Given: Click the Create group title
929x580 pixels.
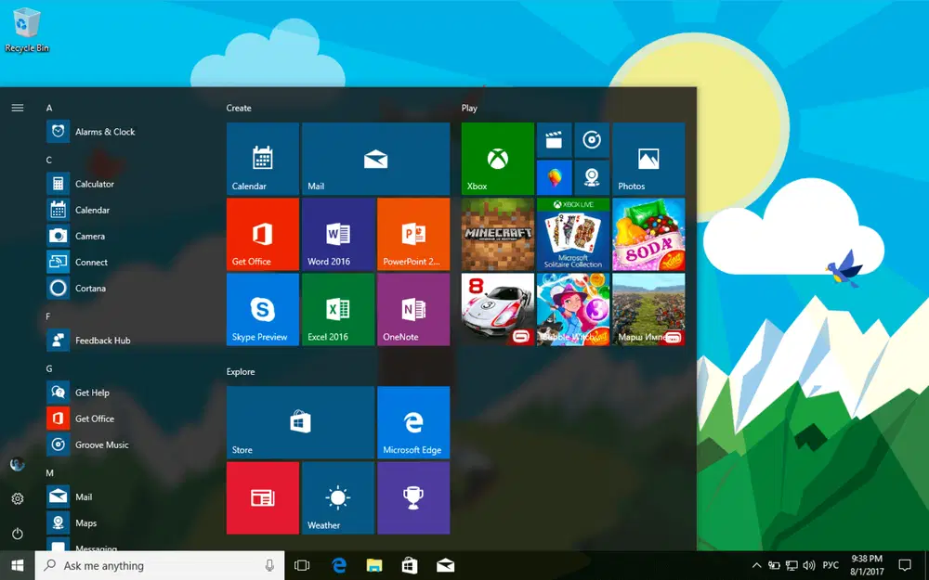Looking at the screenshot, I should pos(239,108).
